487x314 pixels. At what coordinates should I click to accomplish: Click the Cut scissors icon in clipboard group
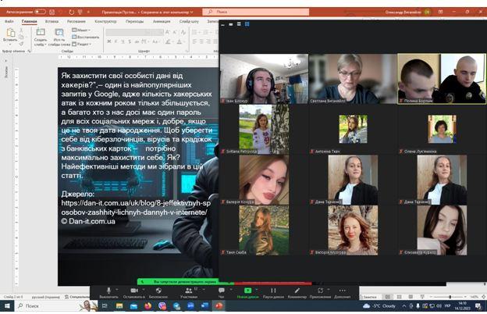click(x=21, y=30)
